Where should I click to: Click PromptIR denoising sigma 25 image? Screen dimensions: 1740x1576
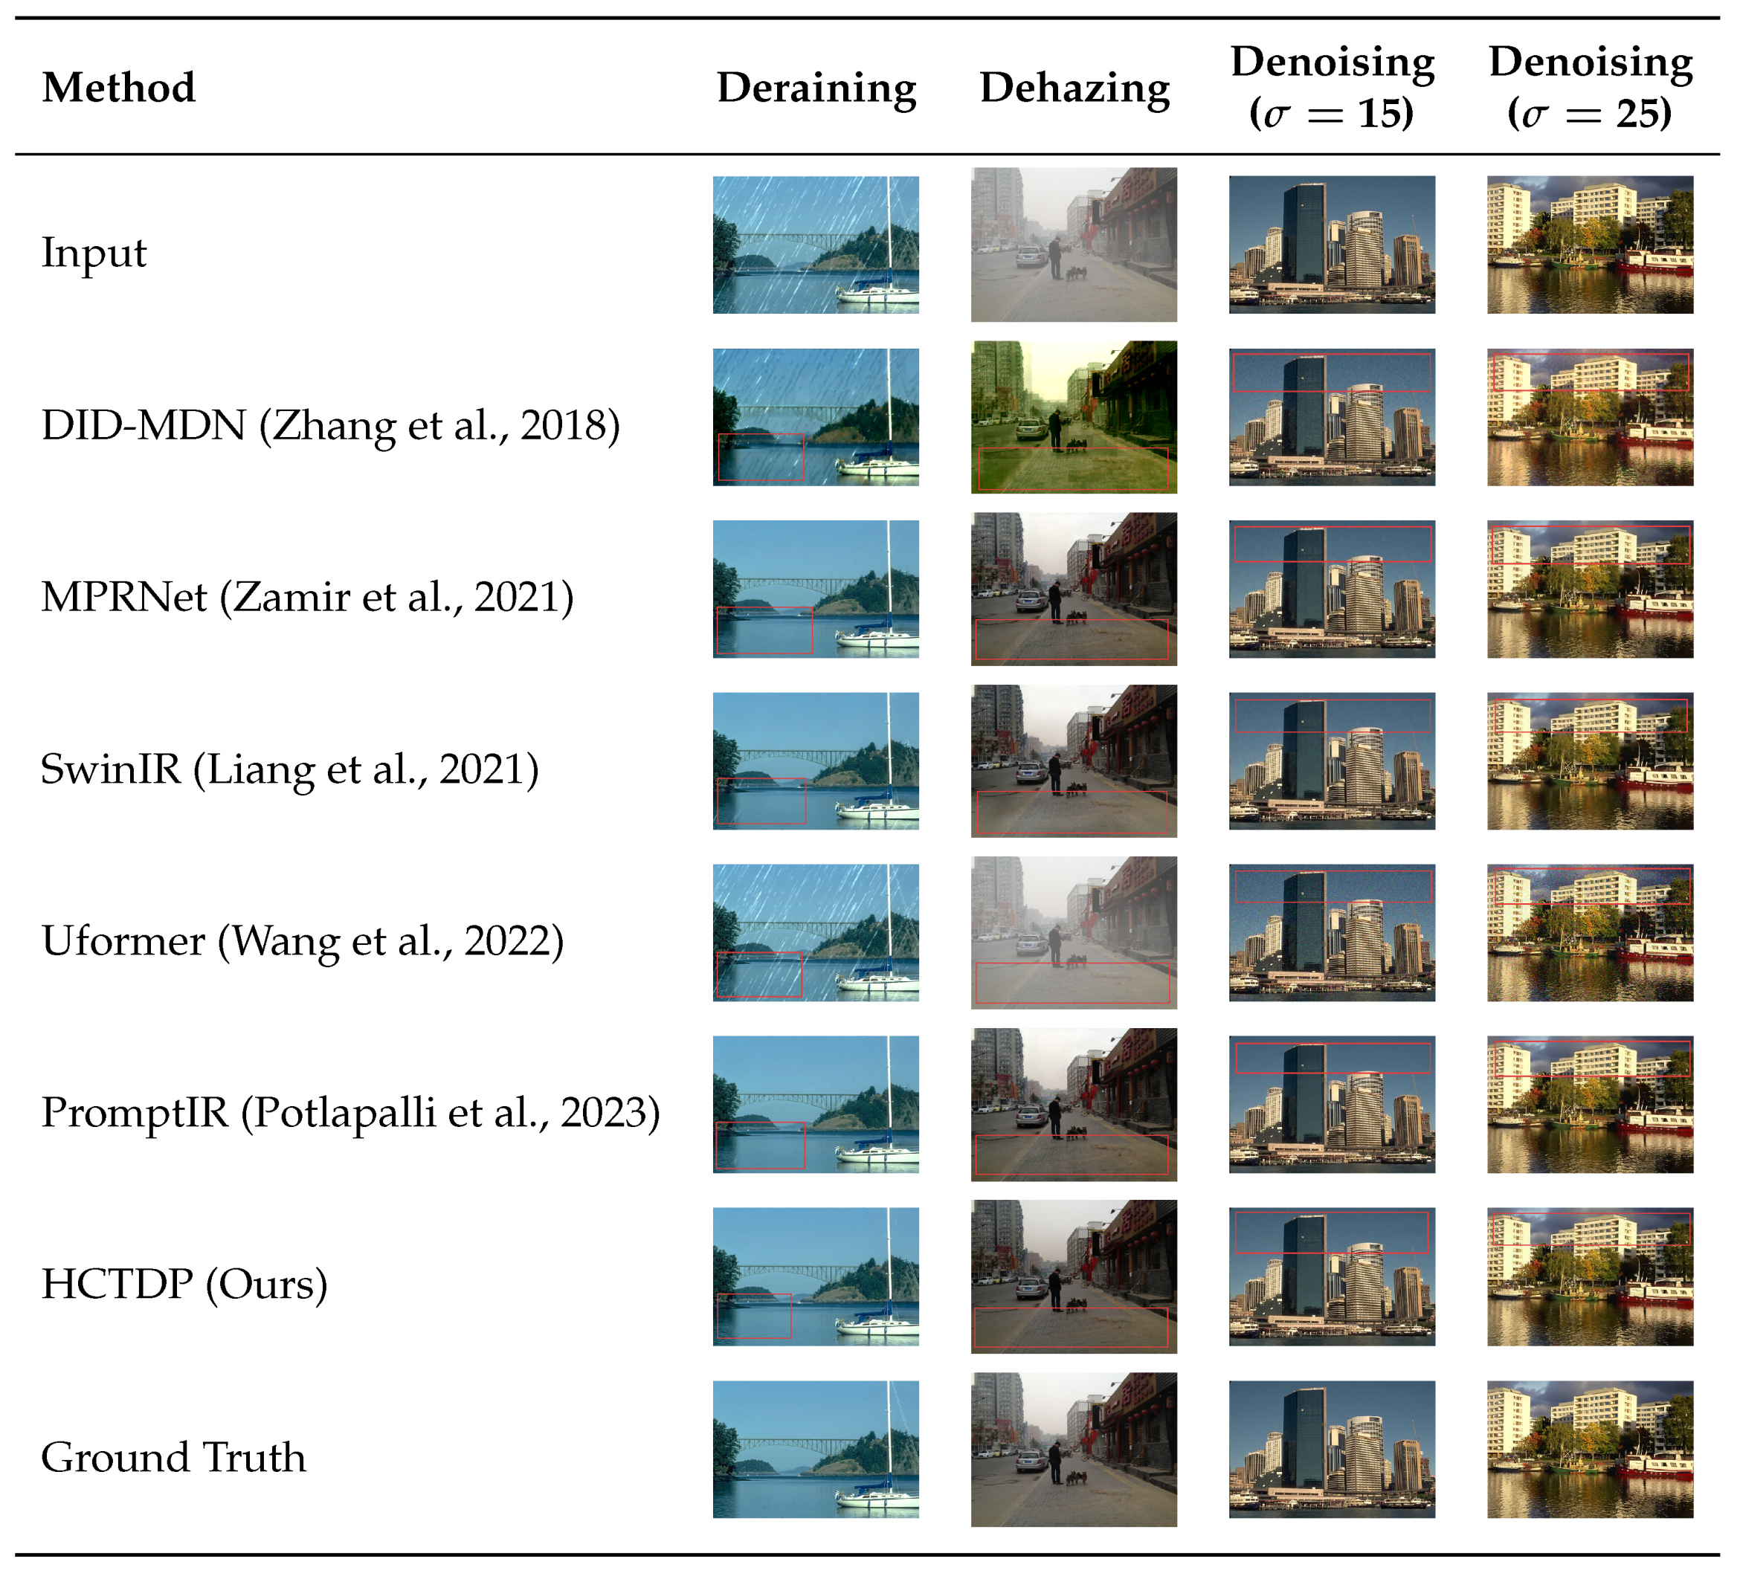pos(1589,1104)
